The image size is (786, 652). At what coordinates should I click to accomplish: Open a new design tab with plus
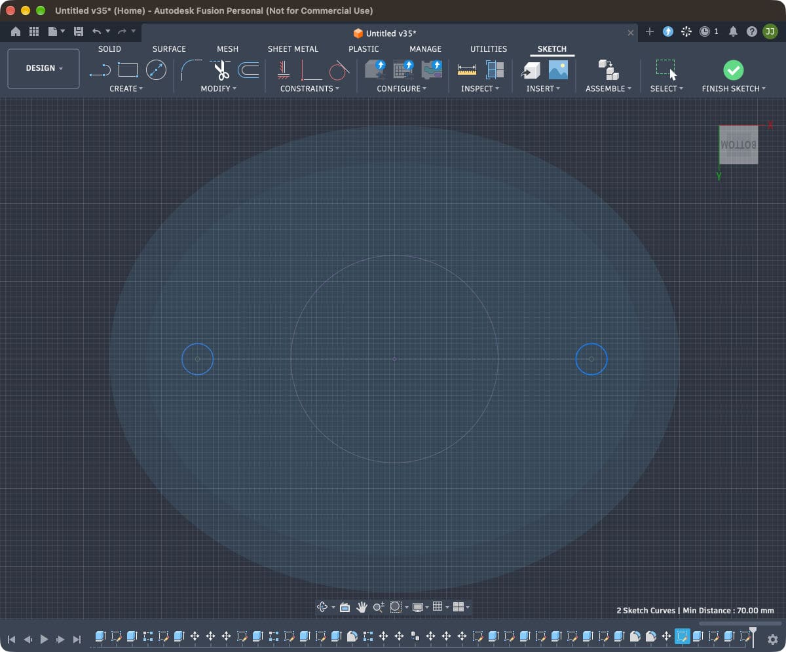coord(650,31)
